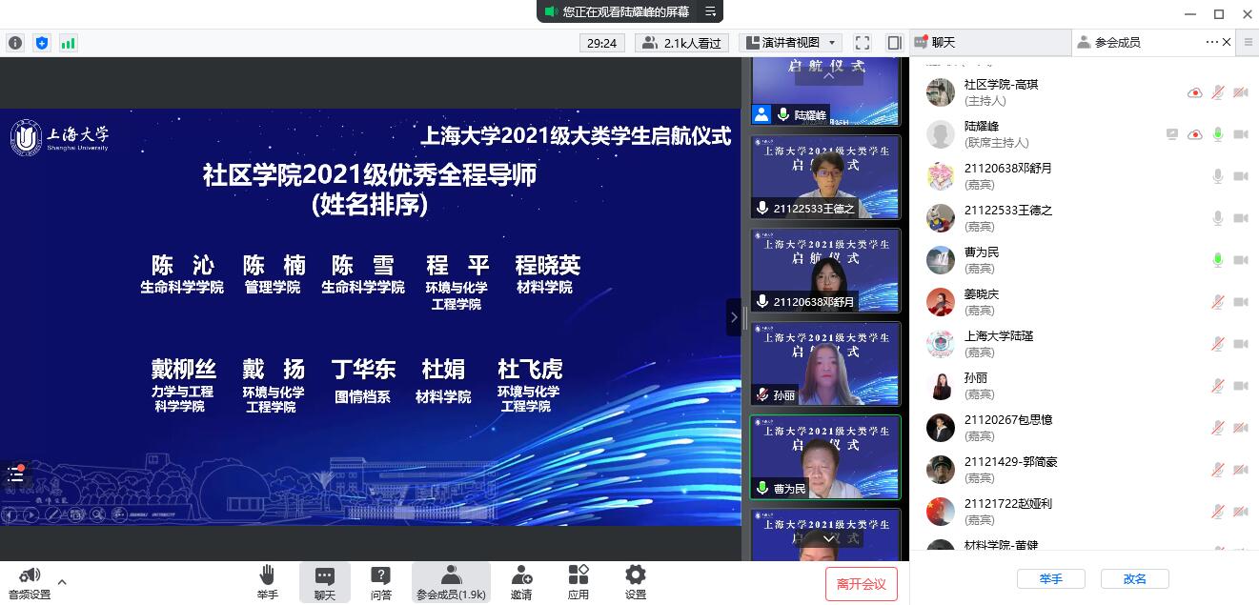The height and width of the screenshot is (605, 1259).
Task: Click cloud recording icon for 陆耀峰
Action: click(x=1194, y=135)
